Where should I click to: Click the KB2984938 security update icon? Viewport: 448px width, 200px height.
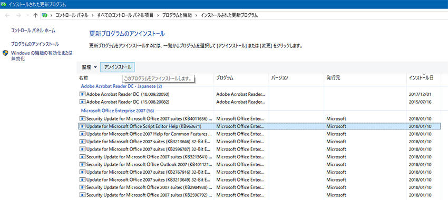(82, 188)
